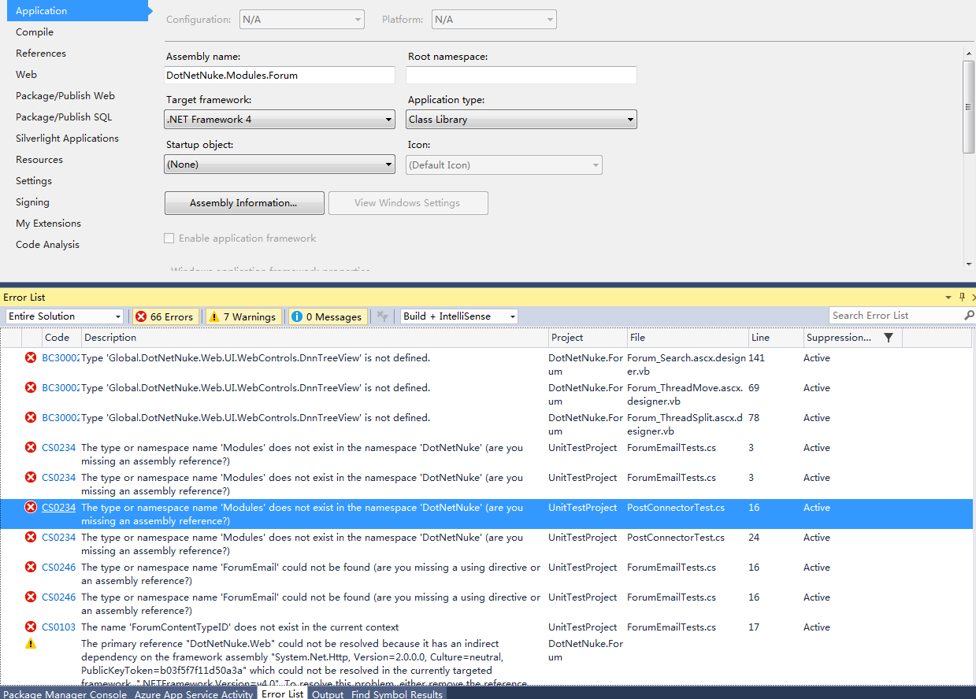
Task: Open the Entire Solution scope dropdown
Action: (x=65, y=316)
